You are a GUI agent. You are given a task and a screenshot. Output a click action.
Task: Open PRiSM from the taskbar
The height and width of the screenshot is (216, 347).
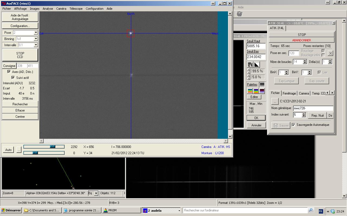coord(121,210)
